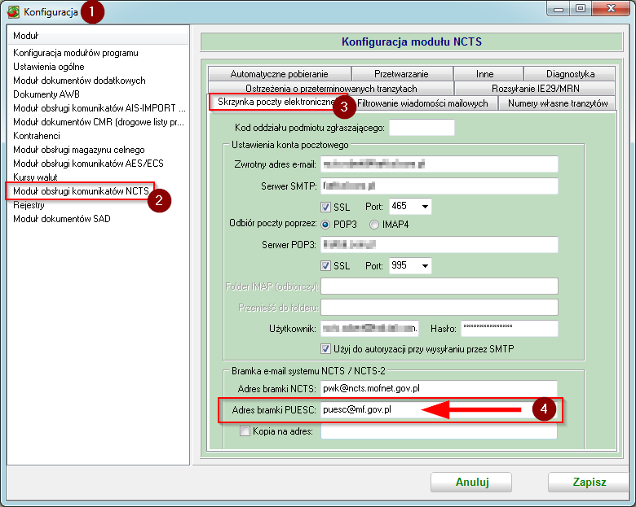Select Konfiguracja modułów programu in module list
Screen dimensions: 636x507
[76, 53]
